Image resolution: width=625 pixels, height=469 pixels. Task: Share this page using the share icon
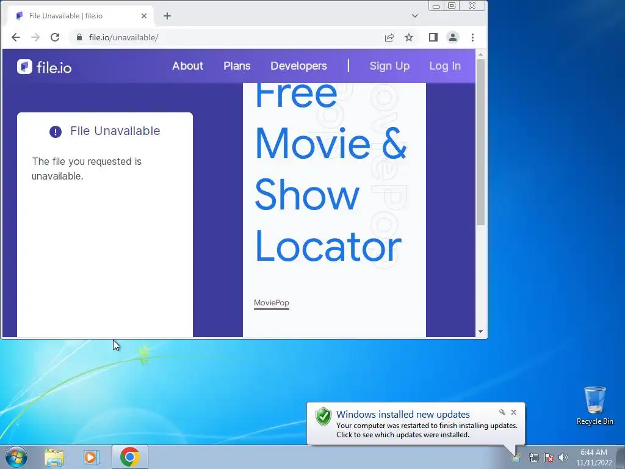389,37
